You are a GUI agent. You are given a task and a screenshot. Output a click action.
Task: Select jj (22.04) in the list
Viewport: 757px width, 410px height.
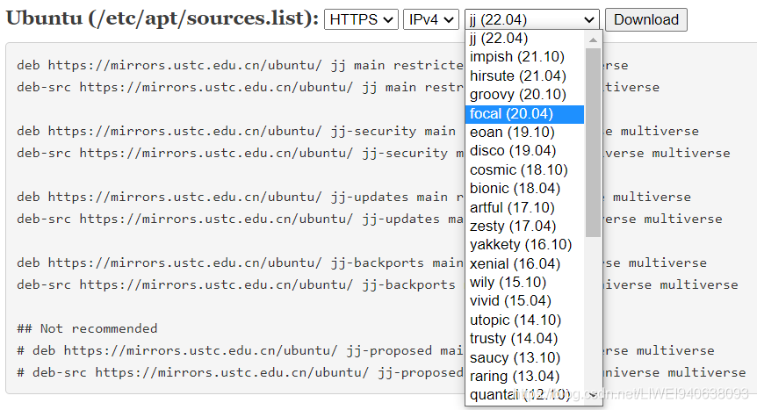tap(524, 38)
